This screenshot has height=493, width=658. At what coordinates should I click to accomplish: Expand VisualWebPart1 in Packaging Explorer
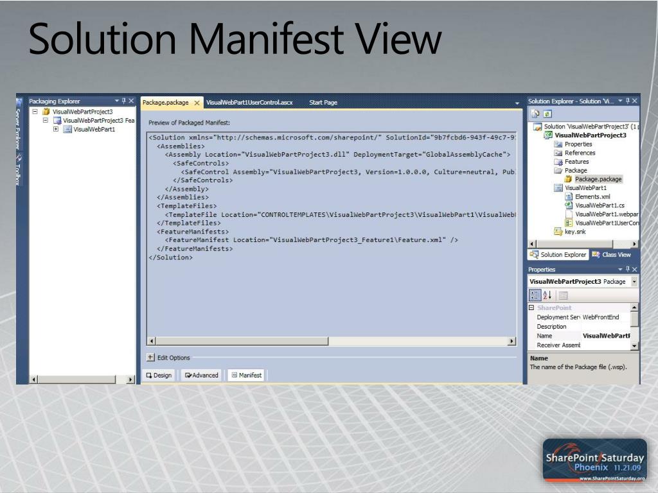point(55,129)
